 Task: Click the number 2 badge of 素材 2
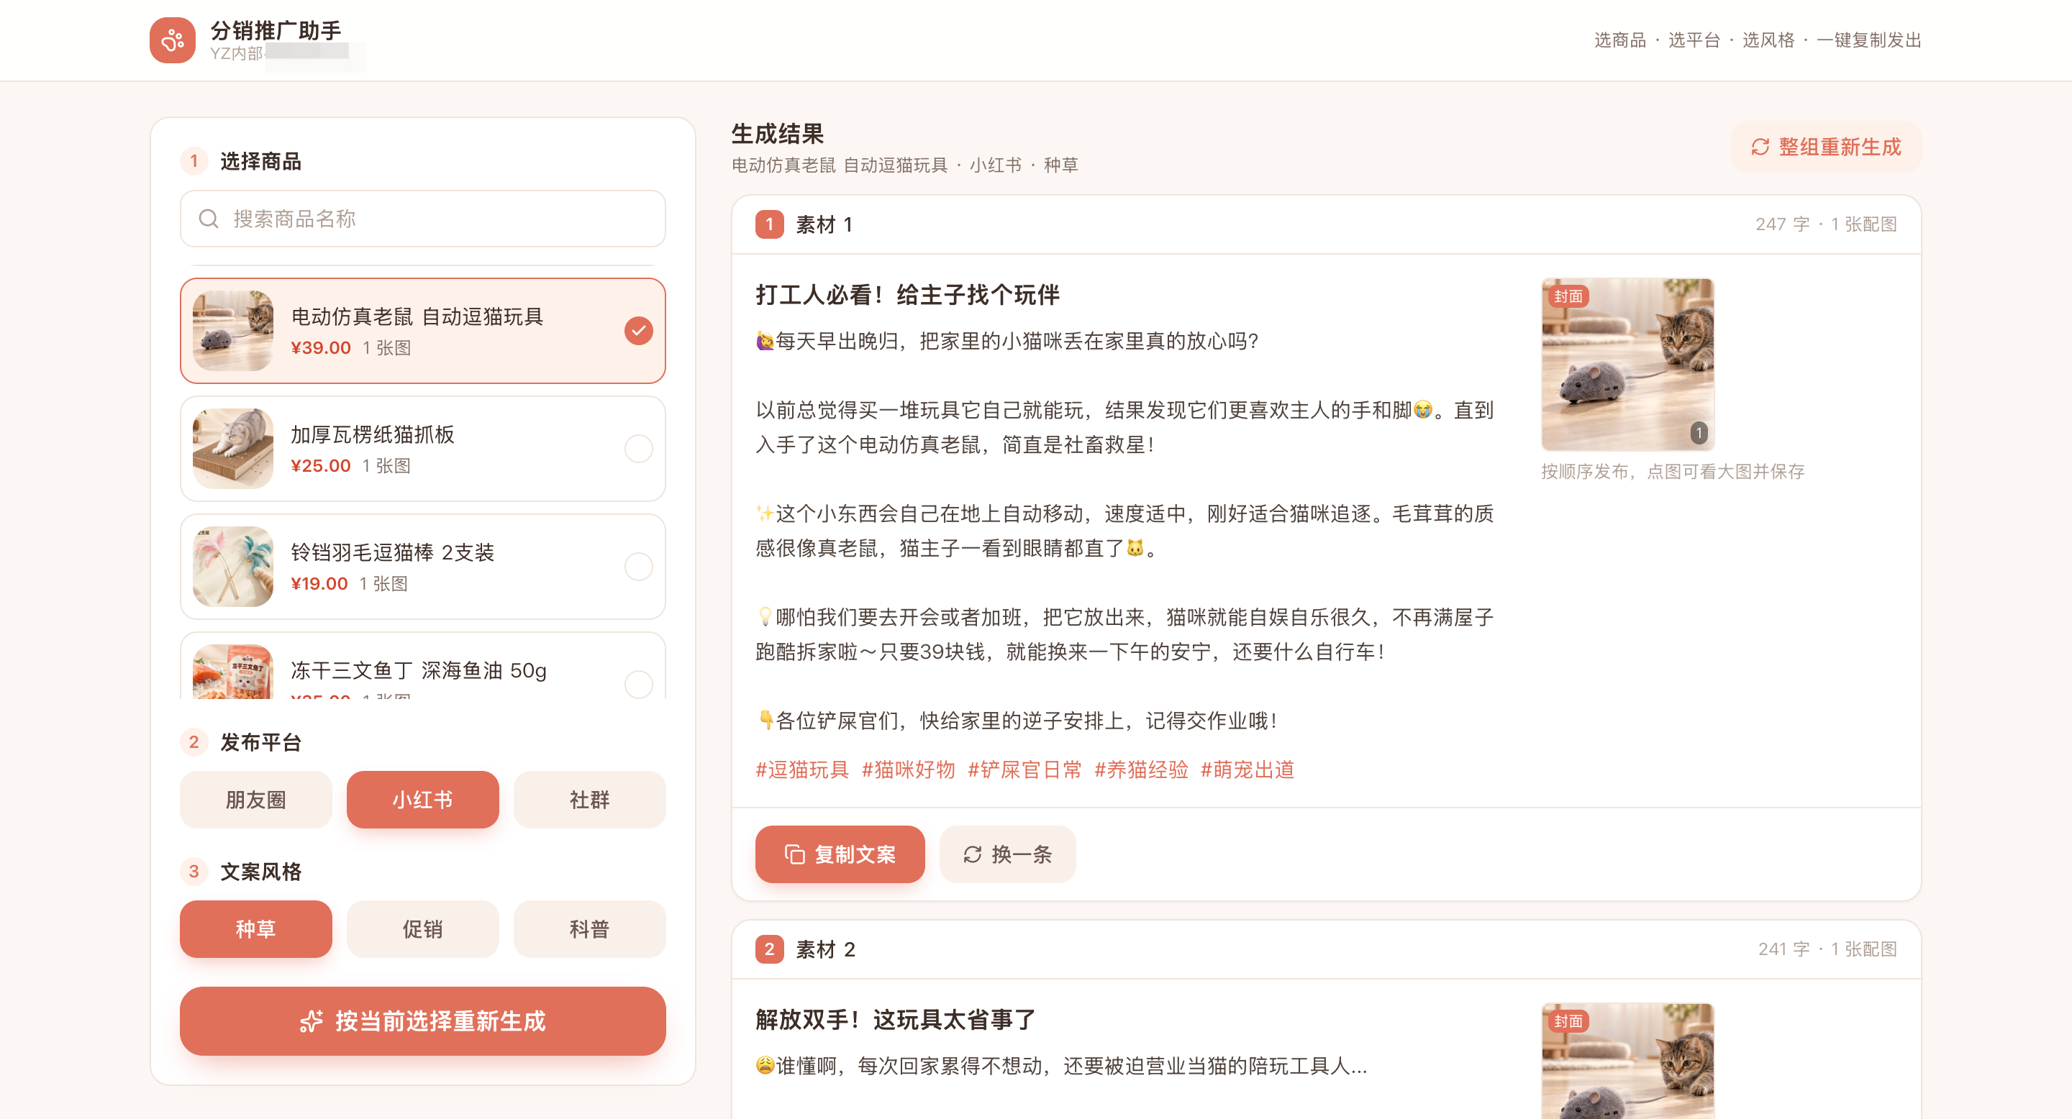pos(769,949)
